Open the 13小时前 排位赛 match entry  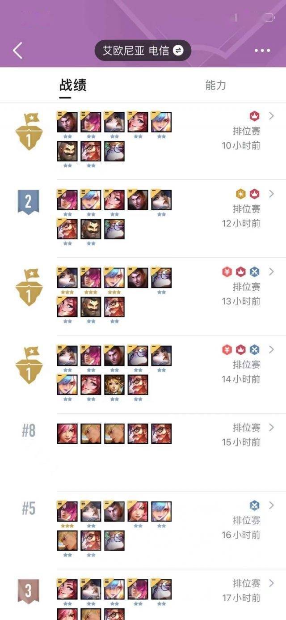tap(143, 297)
